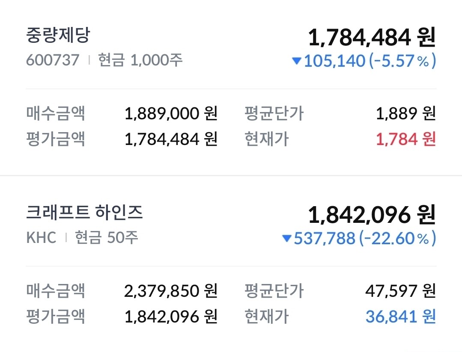Screen dimensions: 462x352
Task: Click the red 1,784 원 current price
Action: pos(405,139)
